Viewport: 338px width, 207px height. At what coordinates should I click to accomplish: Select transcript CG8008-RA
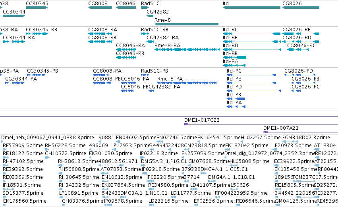click(x=100, y=34)
